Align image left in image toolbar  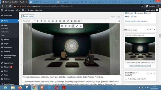[62, 26]
